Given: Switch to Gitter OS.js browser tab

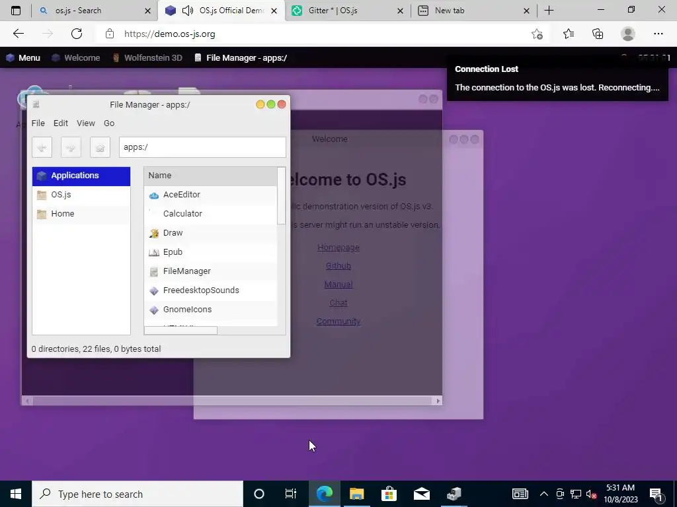Looking at the screenshot, I should pyautogui.click(x=348, y=11).
